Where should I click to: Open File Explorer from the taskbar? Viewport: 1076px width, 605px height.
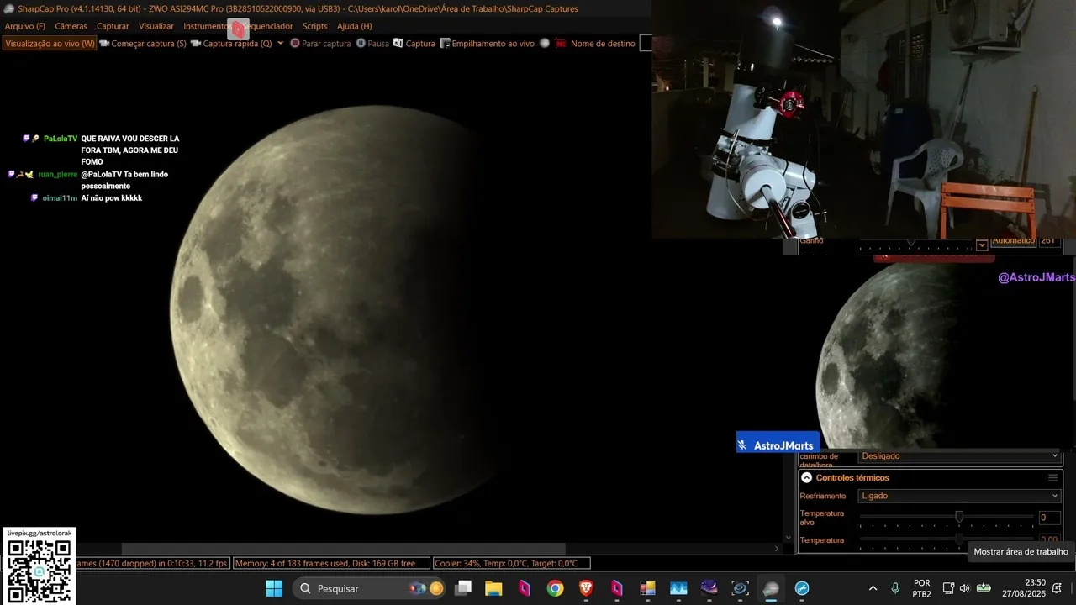493,588
